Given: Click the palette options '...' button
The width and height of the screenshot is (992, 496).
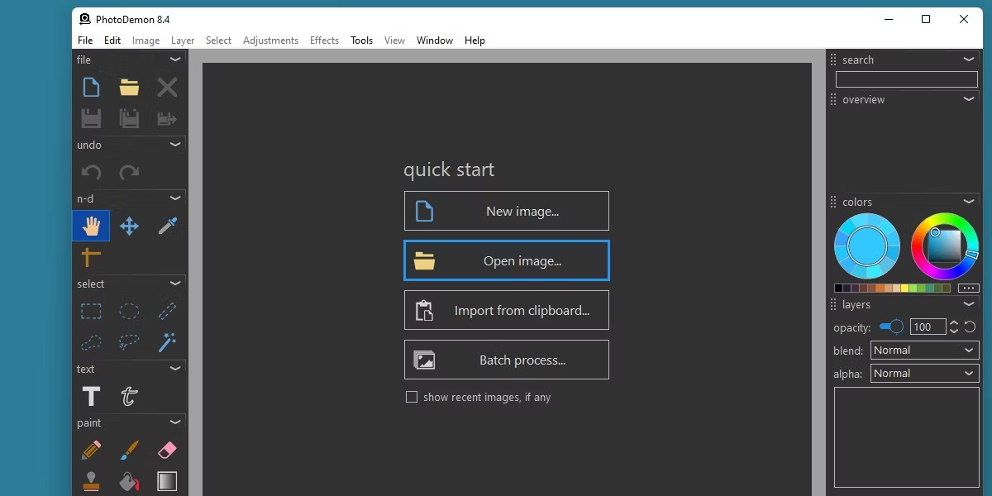Looking at the screenshot, I should (969, 289).
